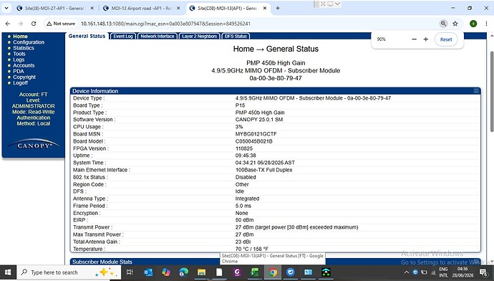Screen dimensions: 494x281
Task: Open the Network Interface tab
Action: tap(158, 37)
